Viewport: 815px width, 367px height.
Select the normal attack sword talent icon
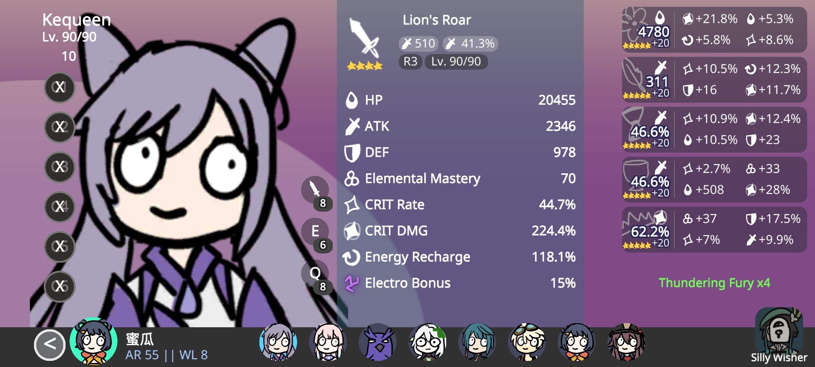click(x=315, y=190)
